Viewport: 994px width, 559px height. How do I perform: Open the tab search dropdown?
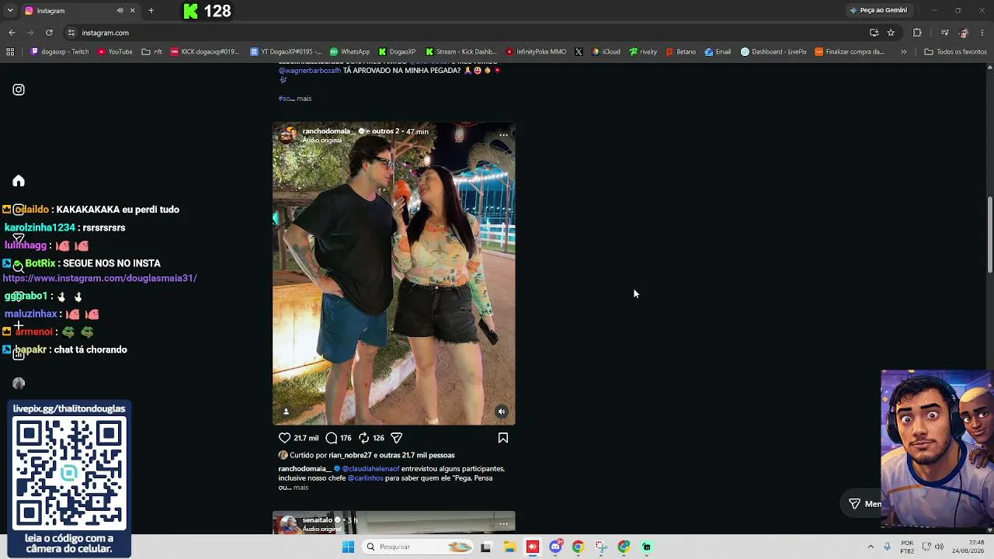point(10,11)
